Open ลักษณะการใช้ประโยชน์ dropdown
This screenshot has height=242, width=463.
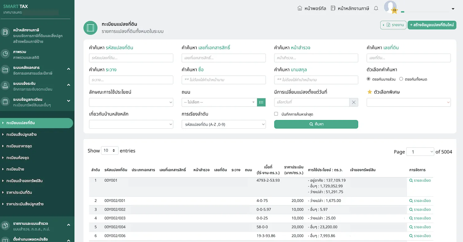(131, 102)
